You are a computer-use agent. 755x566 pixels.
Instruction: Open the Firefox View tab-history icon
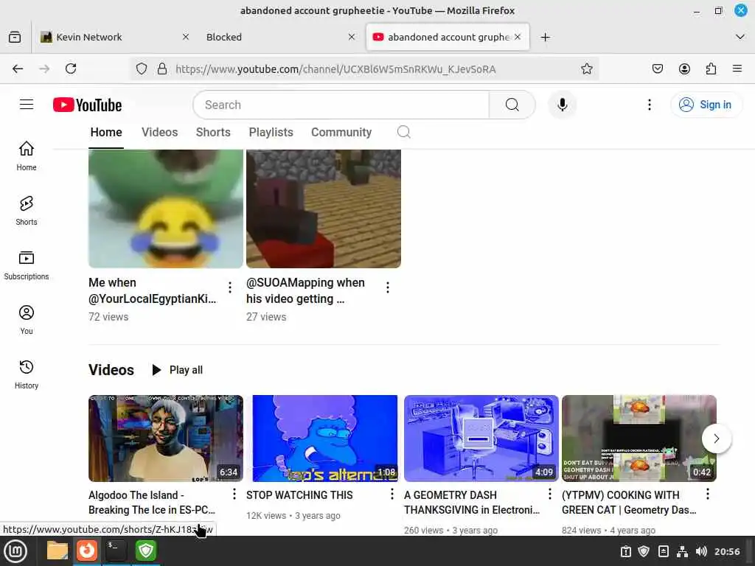click(15, 37)
